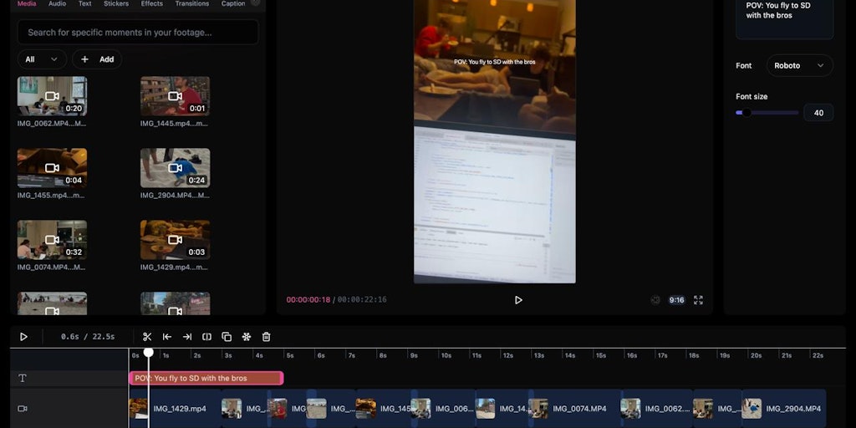Click the POV text overlay in preview
The image size is (856, 428).
[495, 62]
